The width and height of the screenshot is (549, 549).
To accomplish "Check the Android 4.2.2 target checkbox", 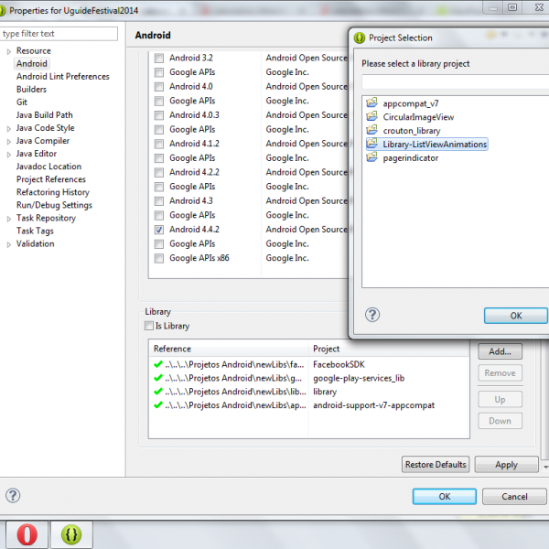I will 159,172.
